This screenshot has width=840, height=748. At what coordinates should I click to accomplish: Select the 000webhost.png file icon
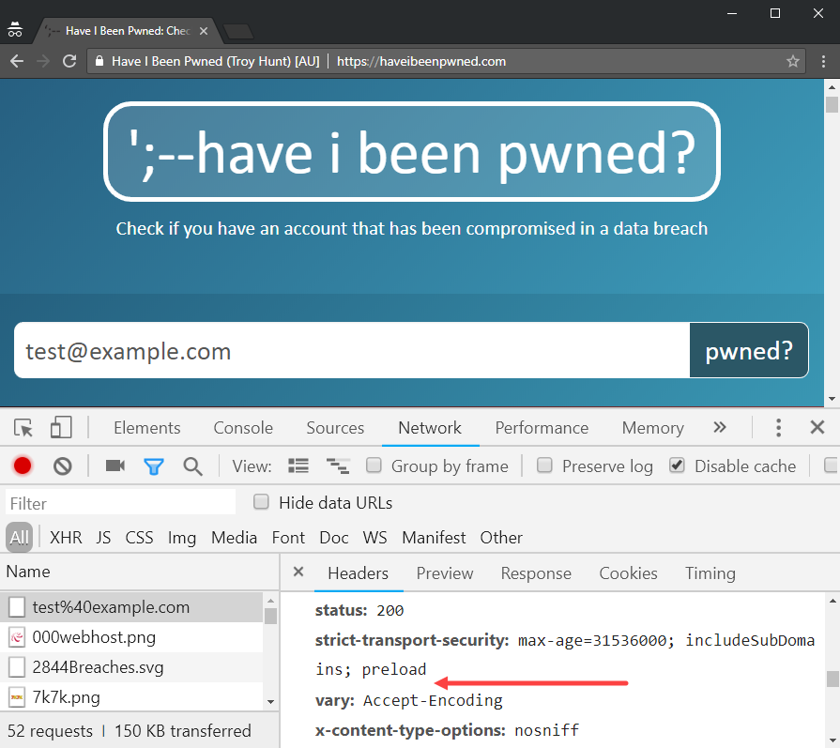tap(17, 637)
